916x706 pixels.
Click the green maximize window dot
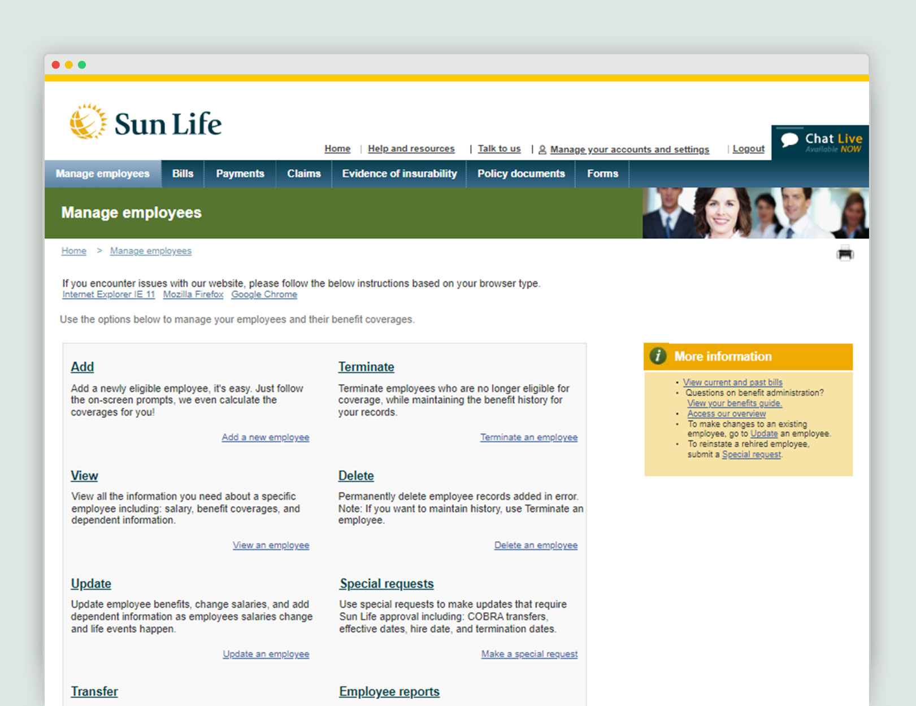(x=82, y=65)
